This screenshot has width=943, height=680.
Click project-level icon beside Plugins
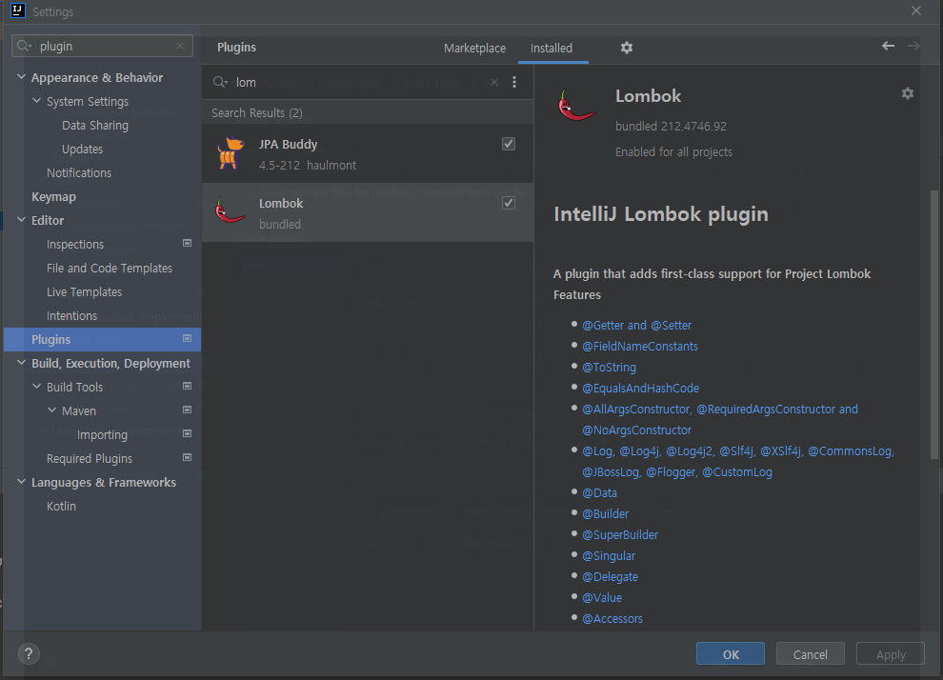coord(187,338)
